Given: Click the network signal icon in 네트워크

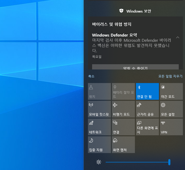Looking at the screenshot, I should pyautogui.click(x=91, y=123).
